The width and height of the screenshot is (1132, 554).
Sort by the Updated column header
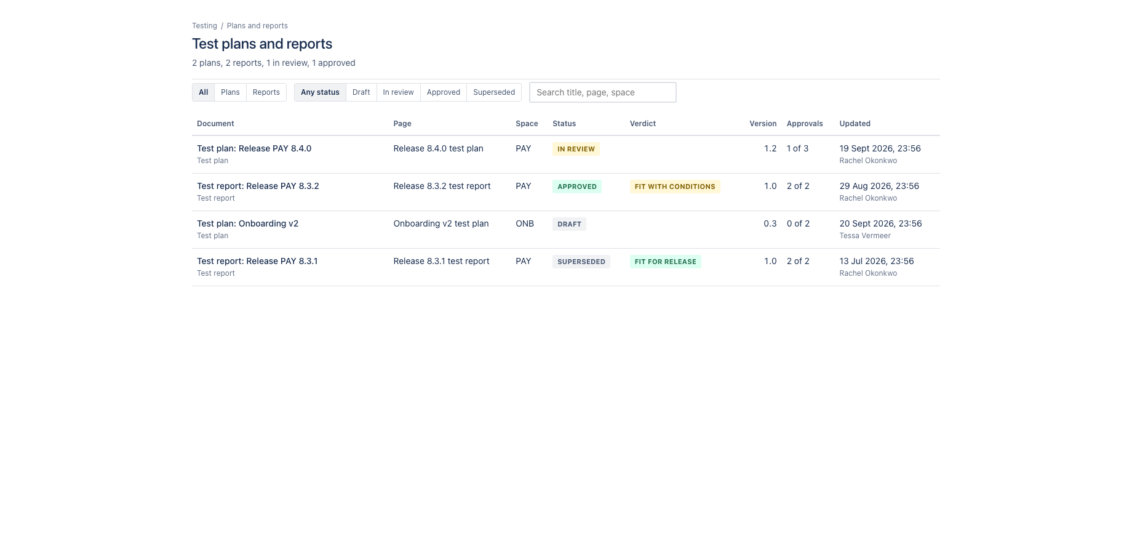855,124
